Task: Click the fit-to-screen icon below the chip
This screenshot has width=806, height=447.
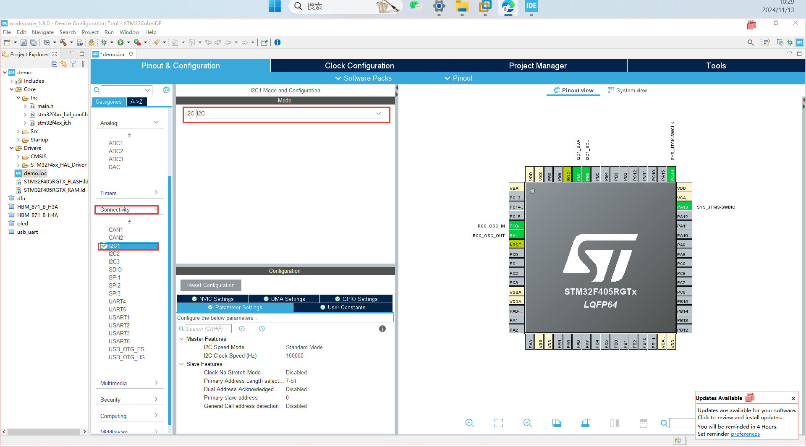Action: pyautogui.click(x=498, y=423)
